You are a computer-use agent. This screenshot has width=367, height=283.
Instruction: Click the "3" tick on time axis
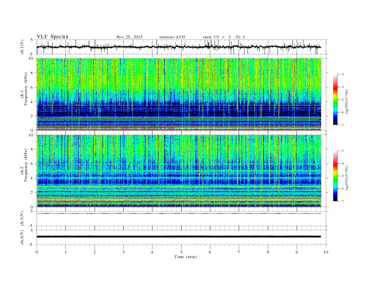[124, 252]
